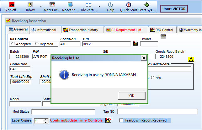Click the yellow ESD warning icon
Viewport: 202px width, 130px height.
191,59
